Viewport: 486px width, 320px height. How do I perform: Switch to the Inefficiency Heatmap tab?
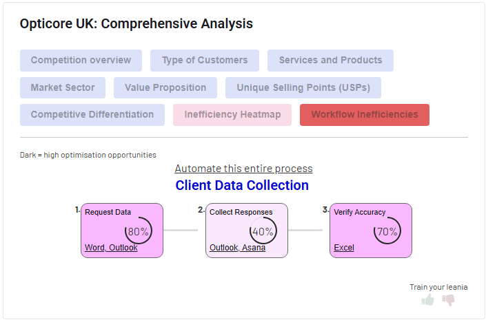click(x=232, y=115)
